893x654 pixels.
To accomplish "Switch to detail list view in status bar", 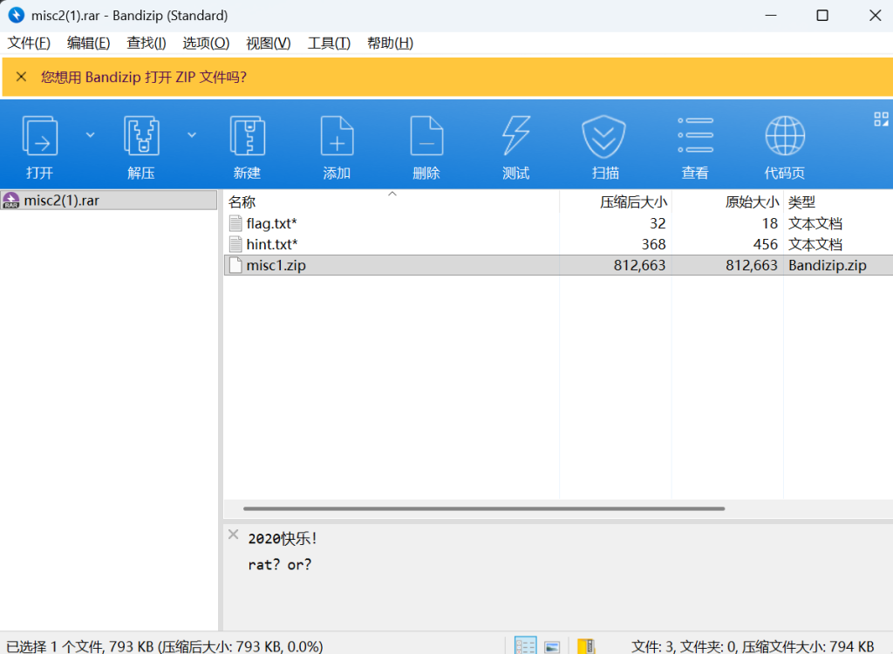I will coord(526,646).
